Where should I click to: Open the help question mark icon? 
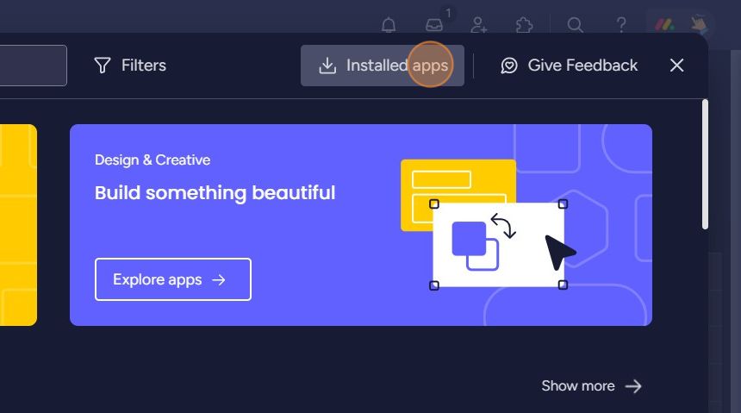coord(621,25)
